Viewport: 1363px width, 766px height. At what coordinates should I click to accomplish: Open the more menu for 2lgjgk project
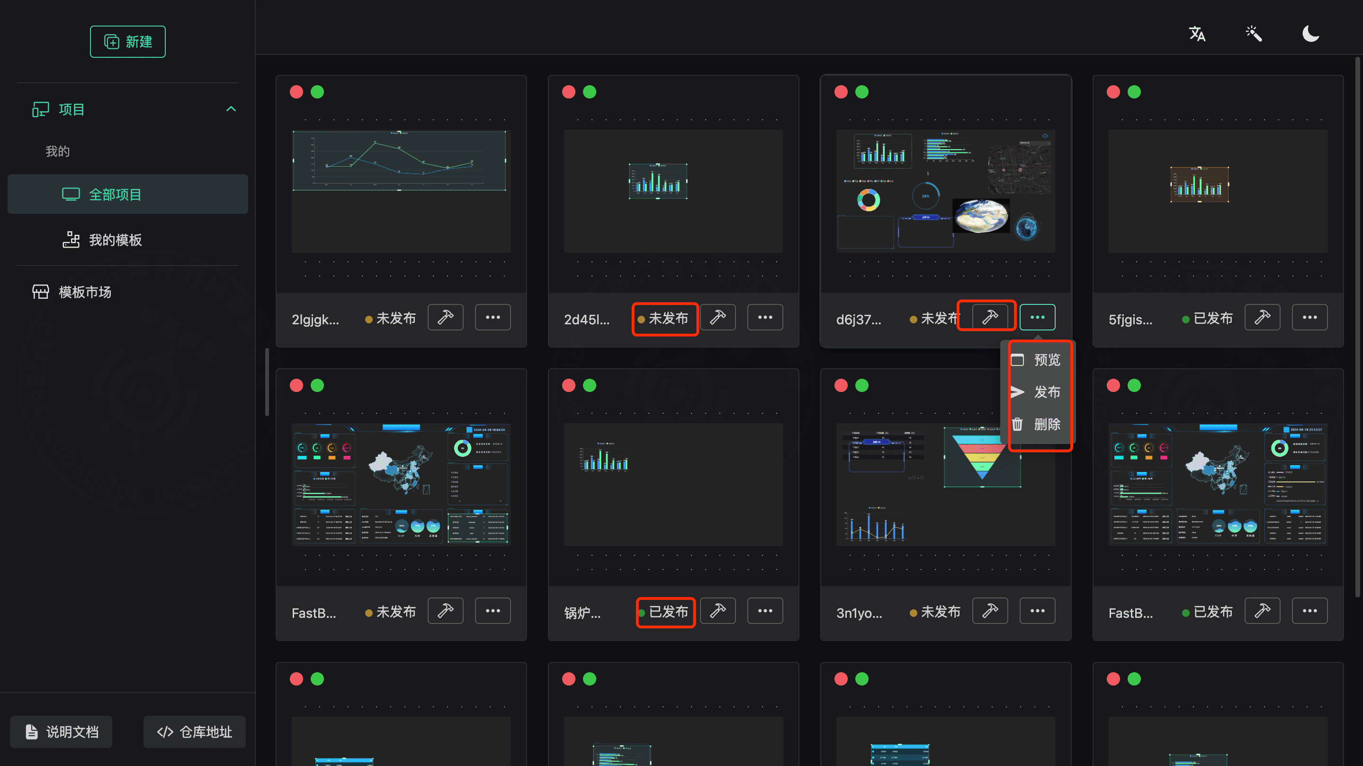pyautogui.click(x=493, y=317)
